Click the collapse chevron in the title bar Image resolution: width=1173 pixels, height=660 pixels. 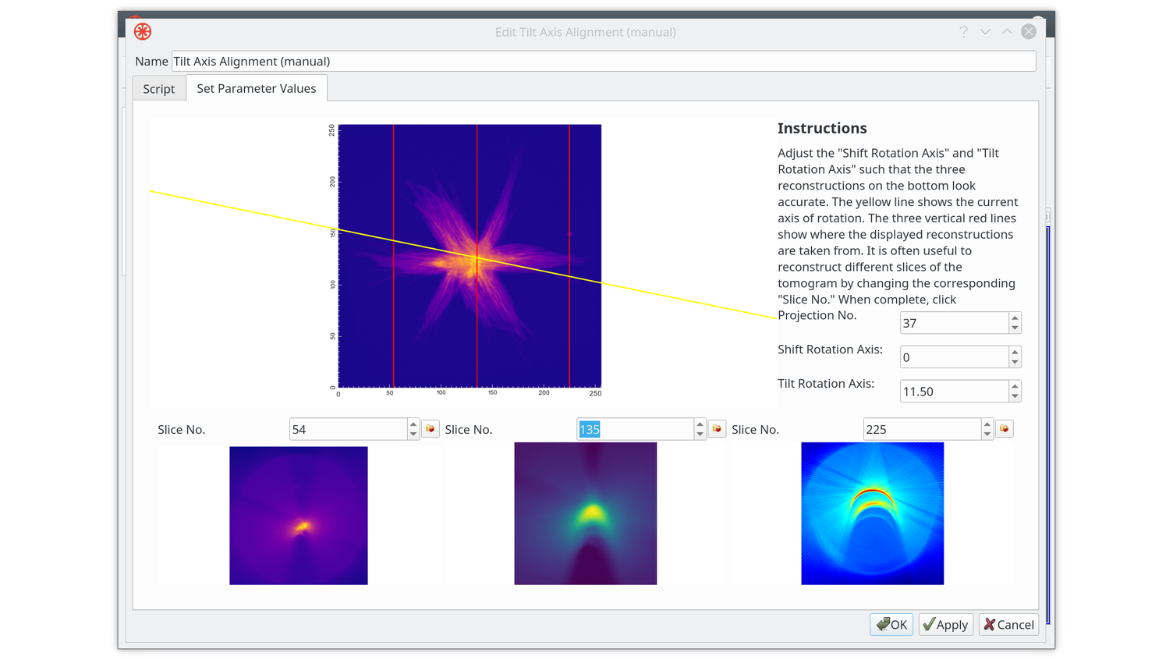point(985,32)
